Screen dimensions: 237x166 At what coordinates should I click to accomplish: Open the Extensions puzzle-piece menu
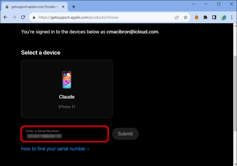(x=205, y=17)
